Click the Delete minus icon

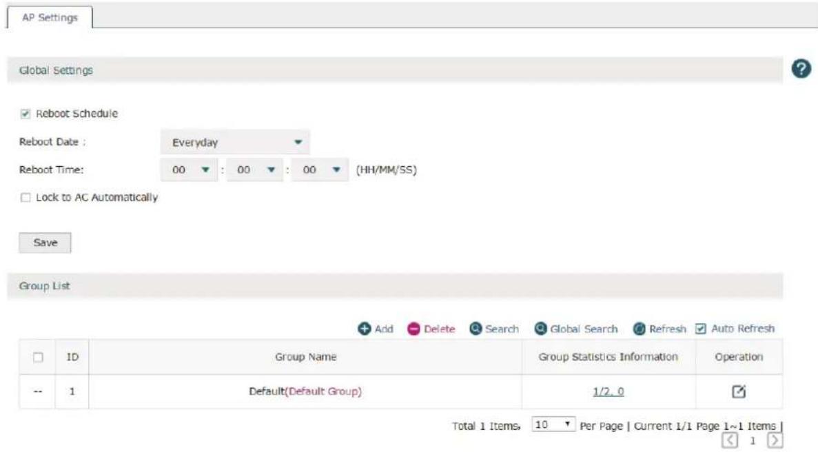pyautogui.click(x=413, y=329)
